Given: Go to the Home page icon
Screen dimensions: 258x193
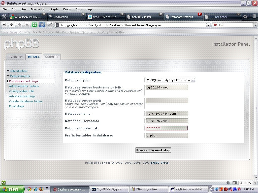Looking at the screenshot, I should click(42, 25).
